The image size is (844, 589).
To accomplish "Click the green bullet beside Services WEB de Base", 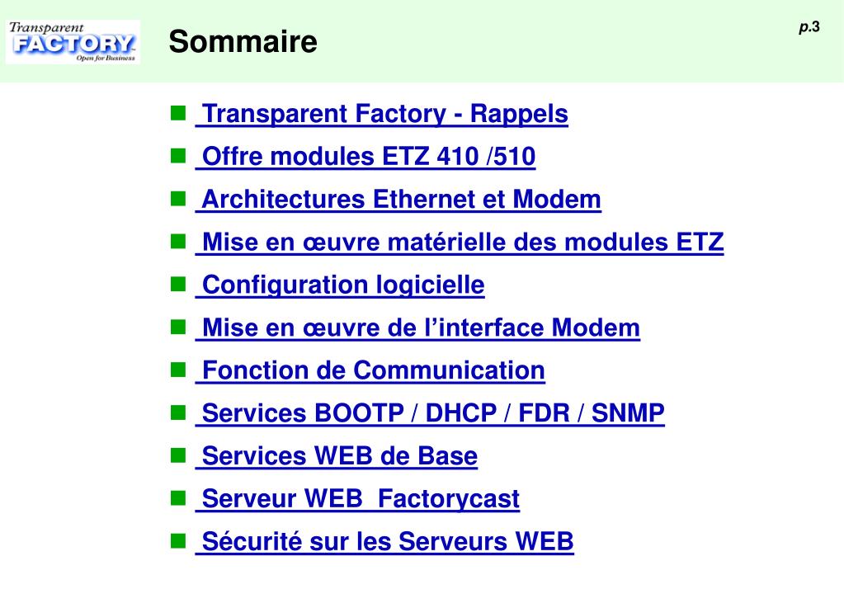I will tap(178, 455).
